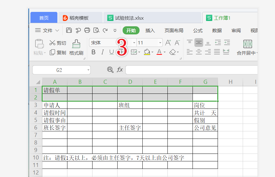Click the Redo arrow icon
Viewport: 275px width, 177px height.
click(105, 30)
